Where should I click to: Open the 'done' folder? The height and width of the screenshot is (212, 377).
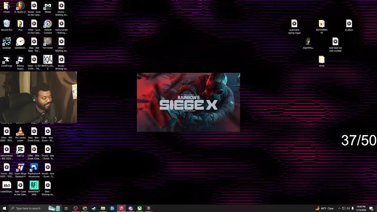click(x=322, y=62)
